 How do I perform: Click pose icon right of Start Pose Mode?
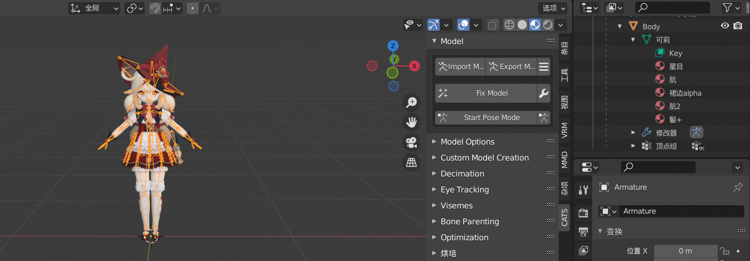543,117
